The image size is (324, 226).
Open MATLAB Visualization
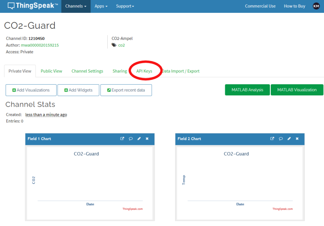coord(297,90)
